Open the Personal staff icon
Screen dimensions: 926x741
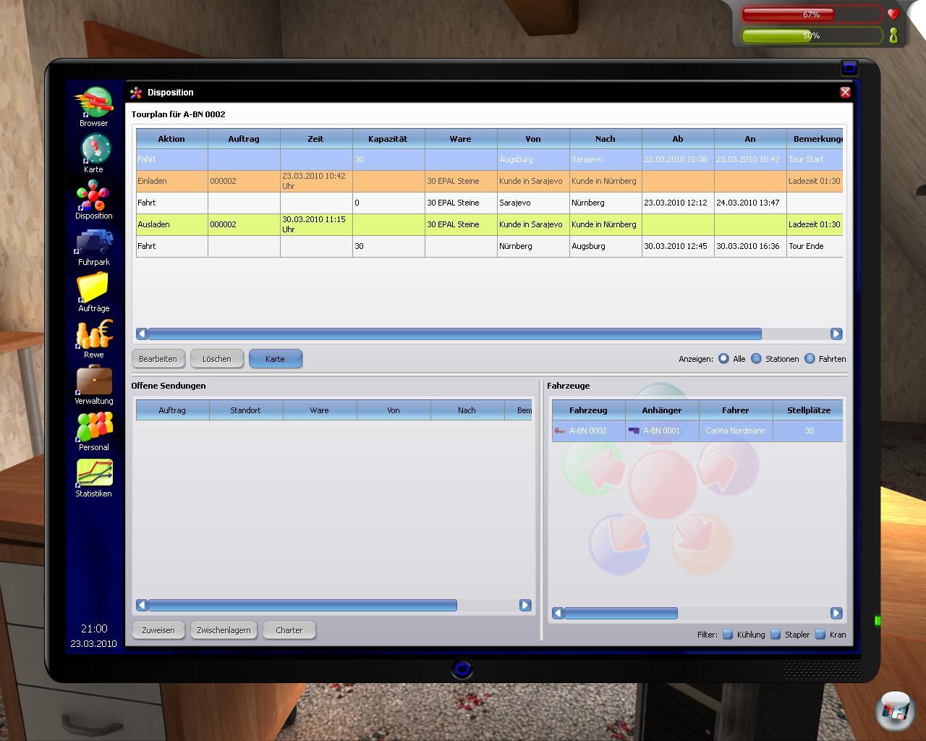pos(94,428)
